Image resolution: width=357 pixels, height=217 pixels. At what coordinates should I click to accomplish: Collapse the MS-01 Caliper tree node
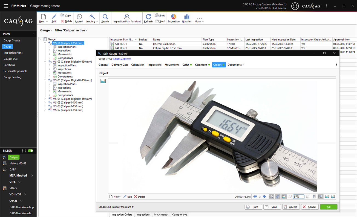pos(45,43)
